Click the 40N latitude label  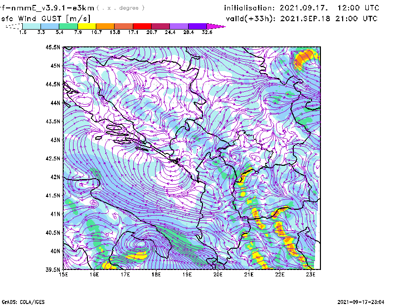[x=55, y=251]
